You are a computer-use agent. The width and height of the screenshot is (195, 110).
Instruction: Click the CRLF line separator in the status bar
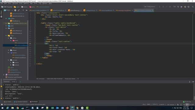pyautogui.click(x=149, y=105)
